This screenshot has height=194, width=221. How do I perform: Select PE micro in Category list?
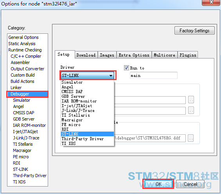pos(21,157)
